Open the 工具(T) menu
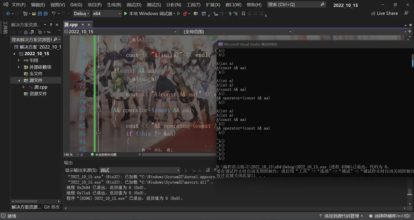Image resolution: width=414 pixels, height=220 pixels. tap(193, 5)
